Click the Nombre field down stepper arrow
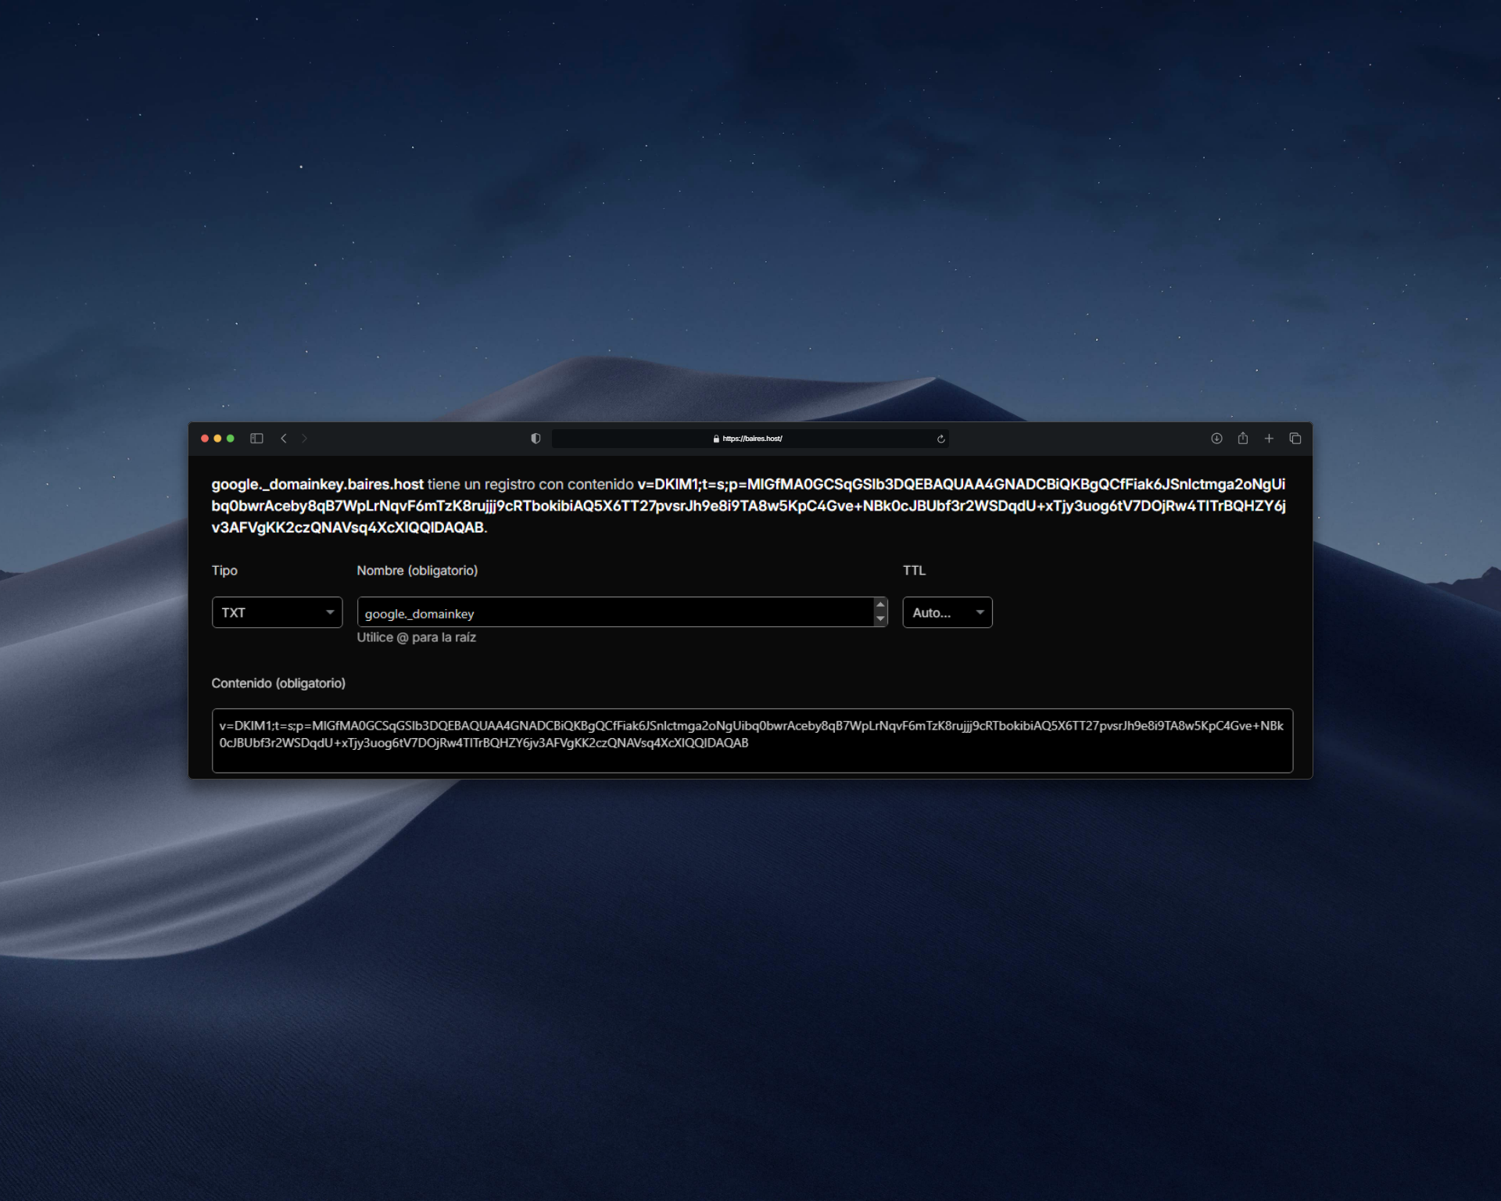Image resolution: width=1501 pixels, height=1201 pixels. point(880,619)
